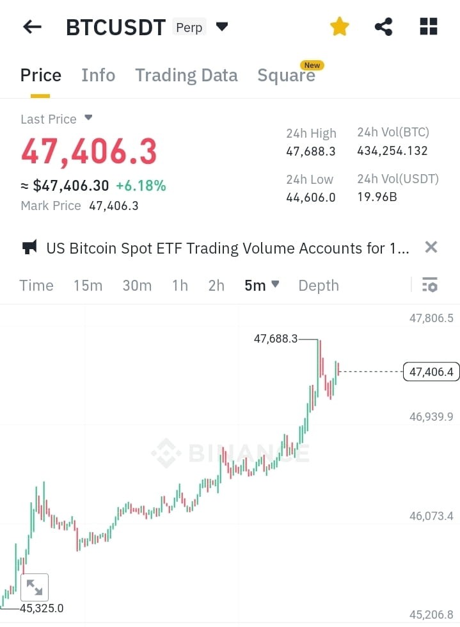Viewport: 460px width, 627px height.
Task: Select the 1h chart interval
Action: pos(180,285)
